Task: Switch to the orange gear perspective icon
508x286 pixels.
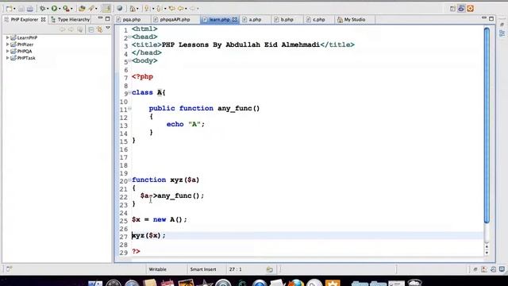Action: click(x=471, y=9)
